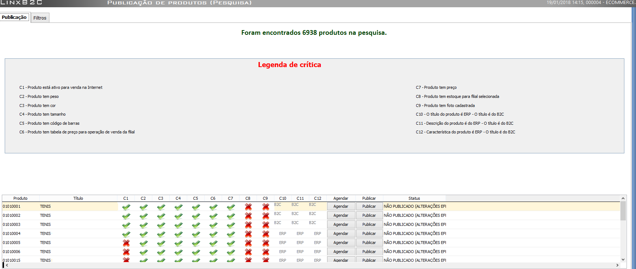The width and height of the screenshot is (636, 269).
Task: Select the C9 red X for product 01010005
Action: point(266,243)
